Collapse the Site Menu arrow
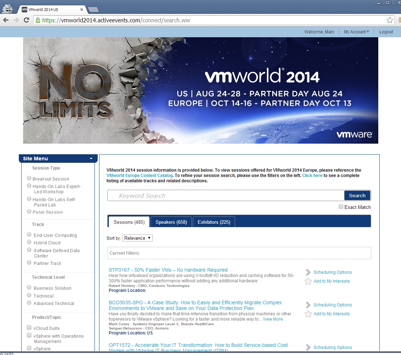The width and height of the screenshot is (401, 355). pos(91,159)
